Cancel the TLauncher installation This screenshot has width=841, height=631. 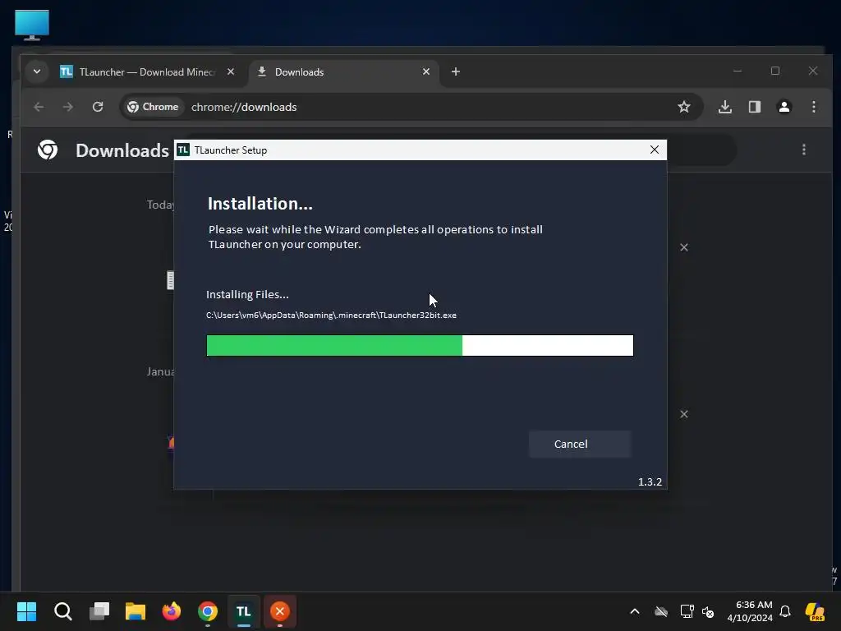(x=580, y=444)
